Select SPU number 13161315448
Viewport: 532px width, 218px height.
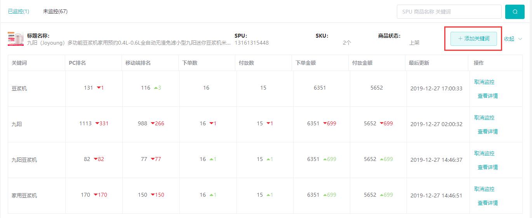(252, 43)
